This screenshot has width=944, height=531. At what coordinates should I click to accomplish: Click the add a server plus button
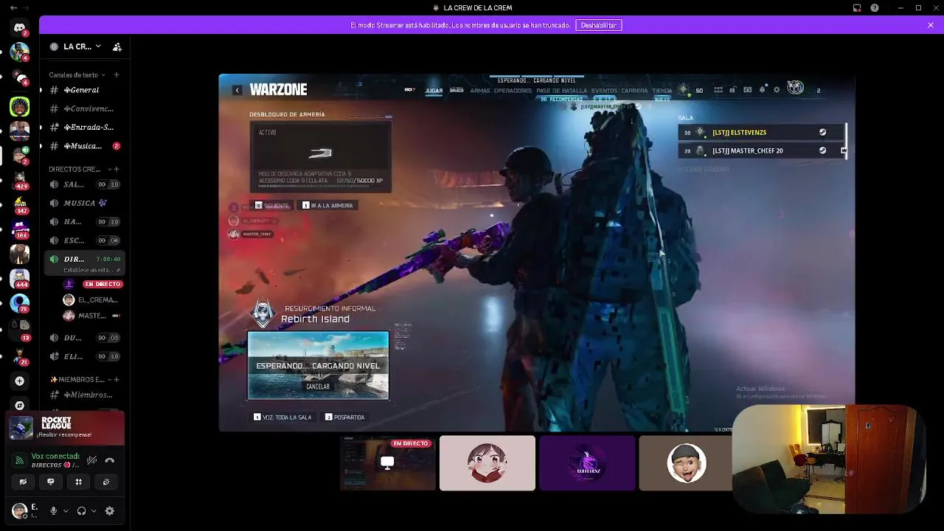[x=20, y=381]
